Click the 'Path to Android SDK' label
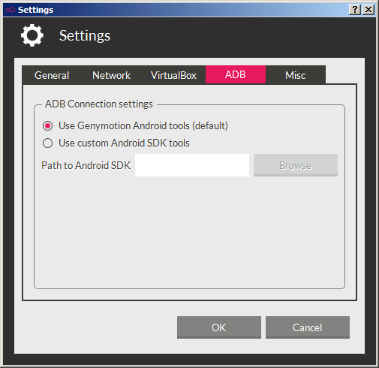 [x=86, y=165]
